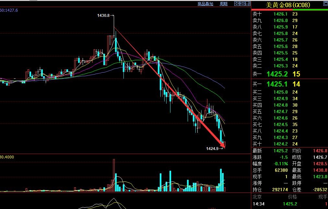328x209 pixels.
Task: Click the 卖十 ask level at 1426.1
Action: point(280,14)
